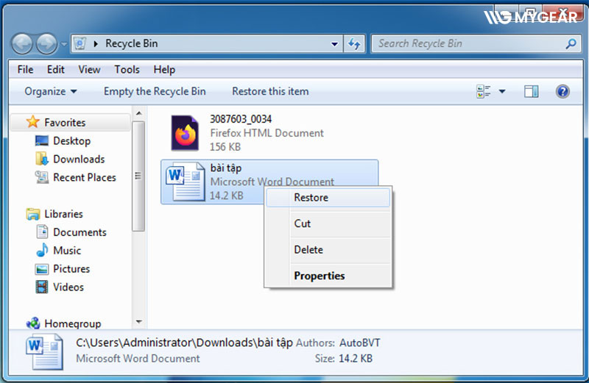Viewport: 589px width, 383px height.
Task: Choose Delete from the context menu
Action: click(308, 250)
